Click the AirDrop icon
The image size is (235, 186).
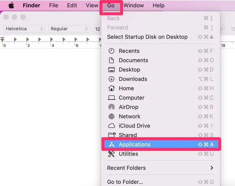pyautogui.click(x=112, y=107)
